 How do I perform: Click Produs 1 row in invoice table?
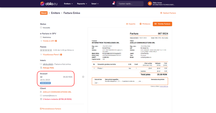pyautogui.click(x=130, y=68)
